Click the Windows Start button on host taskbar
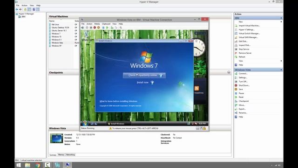The height and width of the screenshot is (168, 298). click(19, 165)
